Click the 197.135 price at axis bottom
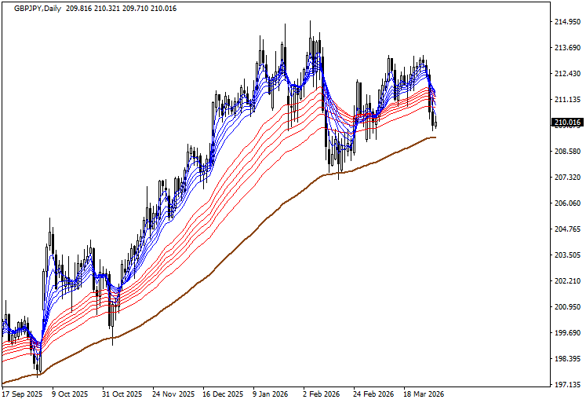The height and width of the screenshot is (403, 586). coord(566,385)
